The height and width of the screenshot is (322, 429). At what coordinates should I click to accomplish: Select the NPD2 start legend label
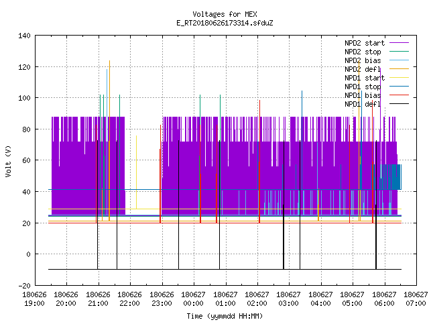click(x=365, y=43)
